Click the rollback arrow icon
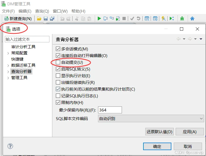Screen dimensions: 206x156 point(138,18)
